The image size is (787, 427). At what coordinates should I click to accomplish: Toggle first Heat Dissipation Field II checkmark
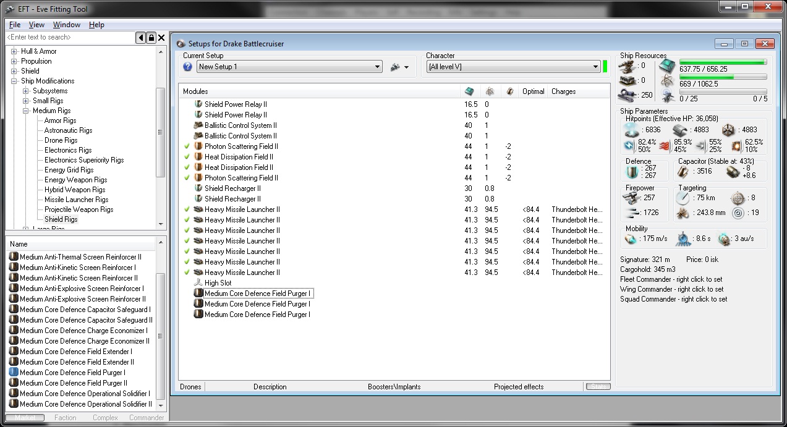click(187, 157)
